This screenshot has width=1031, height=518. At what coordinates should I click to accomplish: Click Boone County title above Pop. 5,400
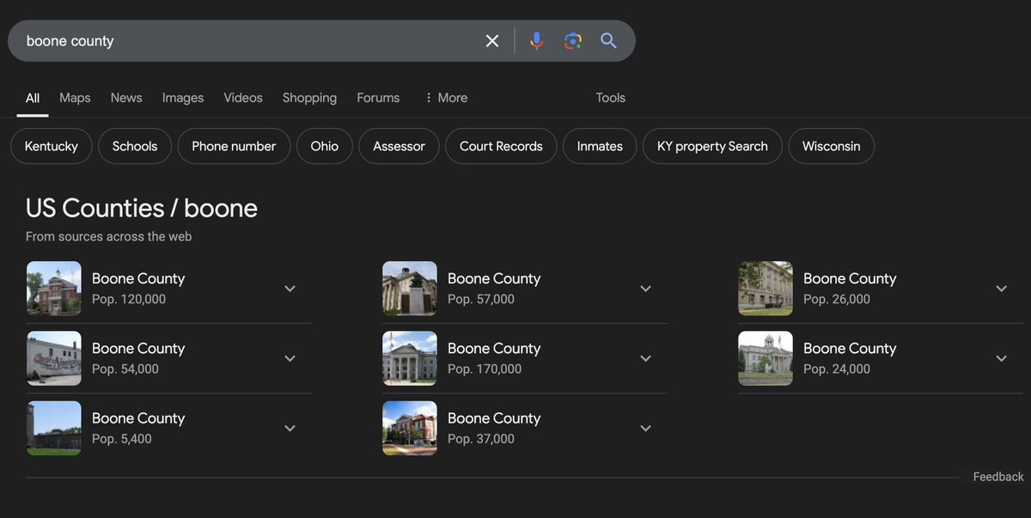[x=138, y=418]
